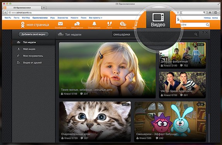Click the browser search magnifier icon
Screen dimensions: 222x145
click(204, 12)
